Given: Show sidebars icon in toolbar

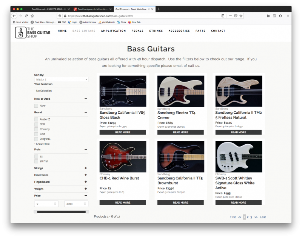Looking at the screenshot, I should click(x=274, y=16).
